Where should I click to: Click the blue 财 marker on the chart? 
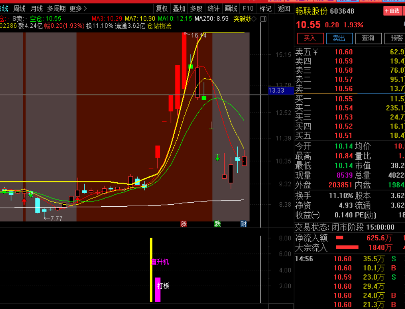[243, 224]
